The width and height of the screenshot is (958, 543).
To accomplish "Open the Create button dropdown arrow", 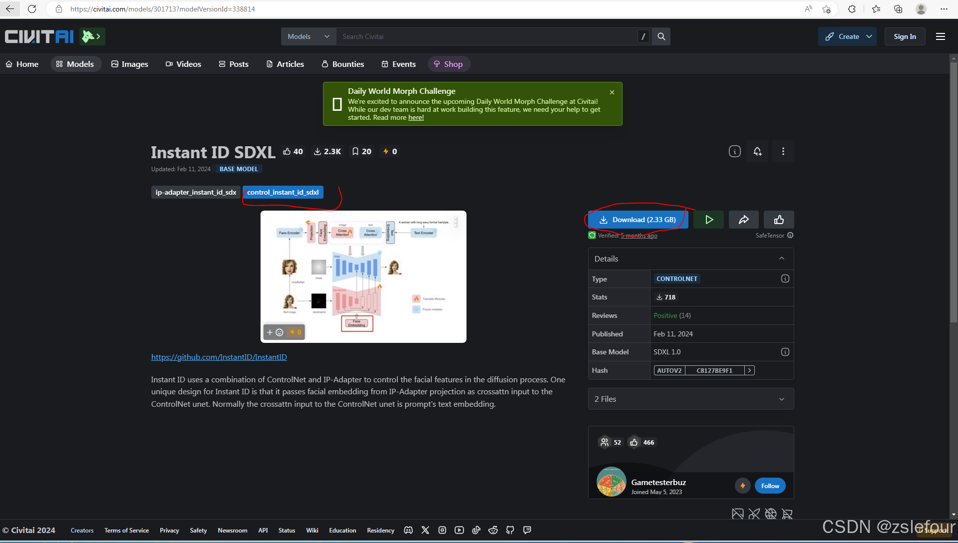I will 869,36.
